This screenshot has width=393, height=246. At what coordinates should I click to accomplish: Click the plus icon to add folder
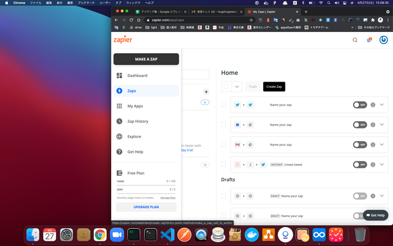point(206,92)
